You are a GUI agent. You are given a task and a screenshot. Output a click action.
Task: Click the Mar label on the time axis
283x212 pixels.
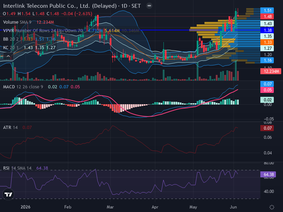(110, 207)
